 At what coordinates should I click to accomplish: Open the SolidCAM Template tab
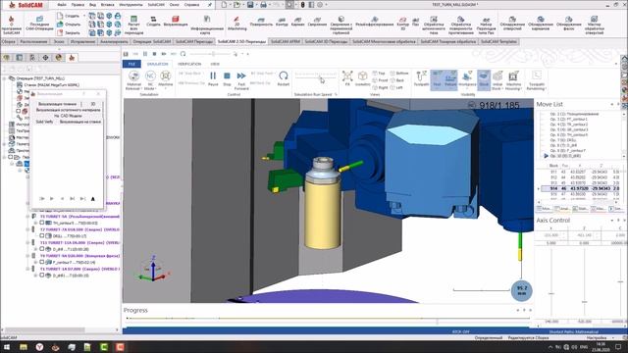[x=498, y=41]
